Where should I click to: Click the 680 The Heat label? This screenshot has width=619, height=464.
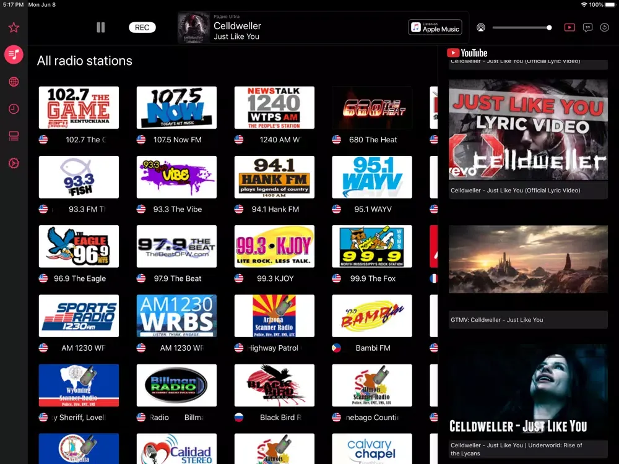(x=373, y=140)
